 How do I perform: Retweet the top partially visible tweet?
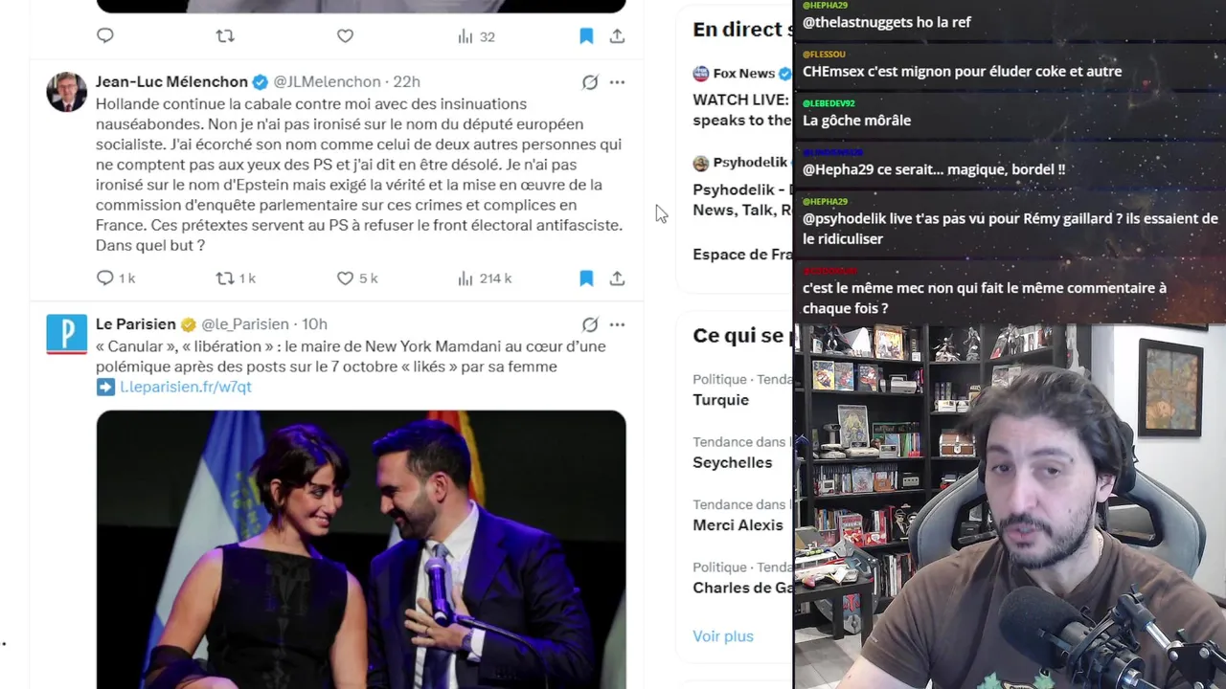(x=225, y=36)
